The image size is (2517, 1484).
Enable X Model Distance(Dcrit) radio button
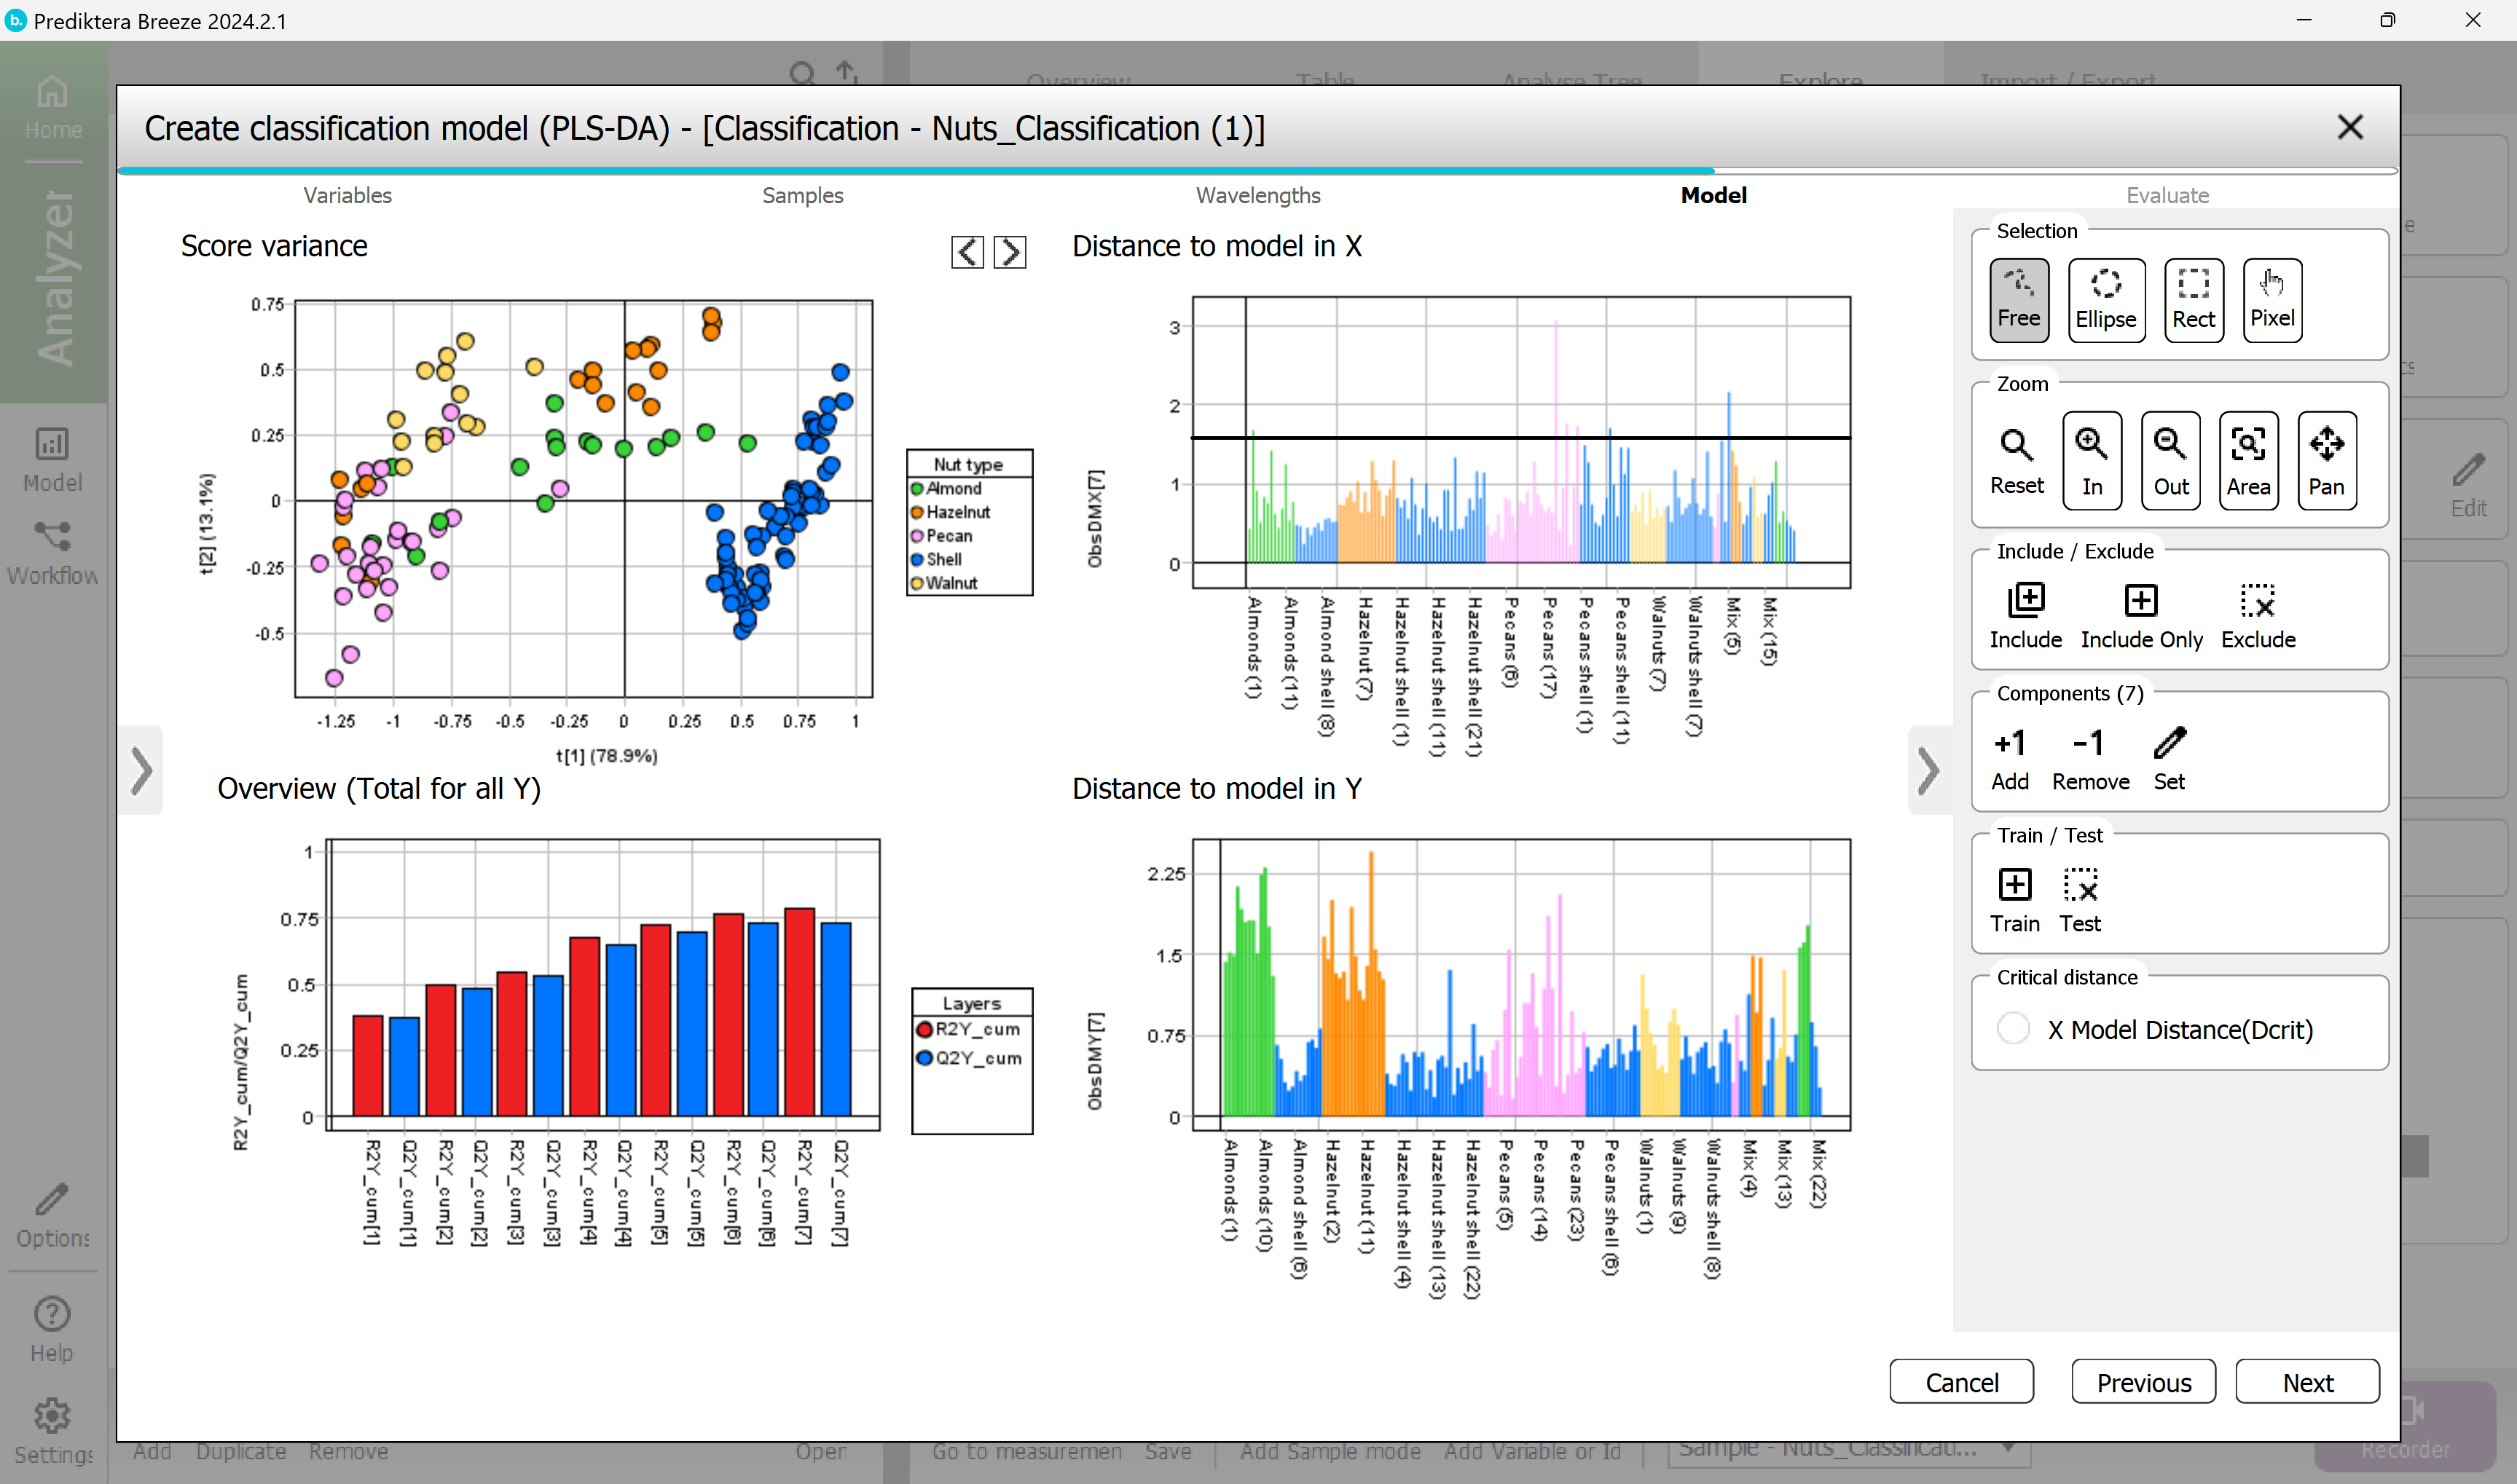(x=2013, y=1029)
